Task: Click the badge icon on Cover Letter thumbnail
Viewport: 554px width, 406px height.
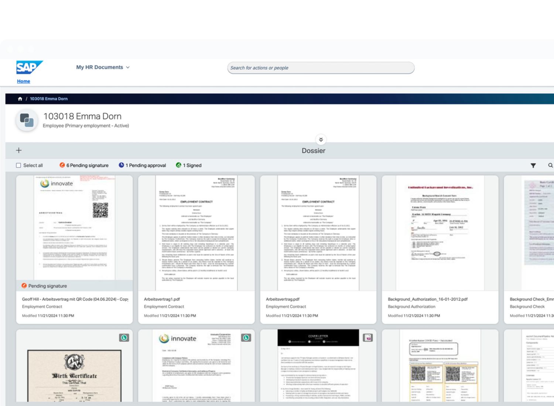Action: [367, 338]
